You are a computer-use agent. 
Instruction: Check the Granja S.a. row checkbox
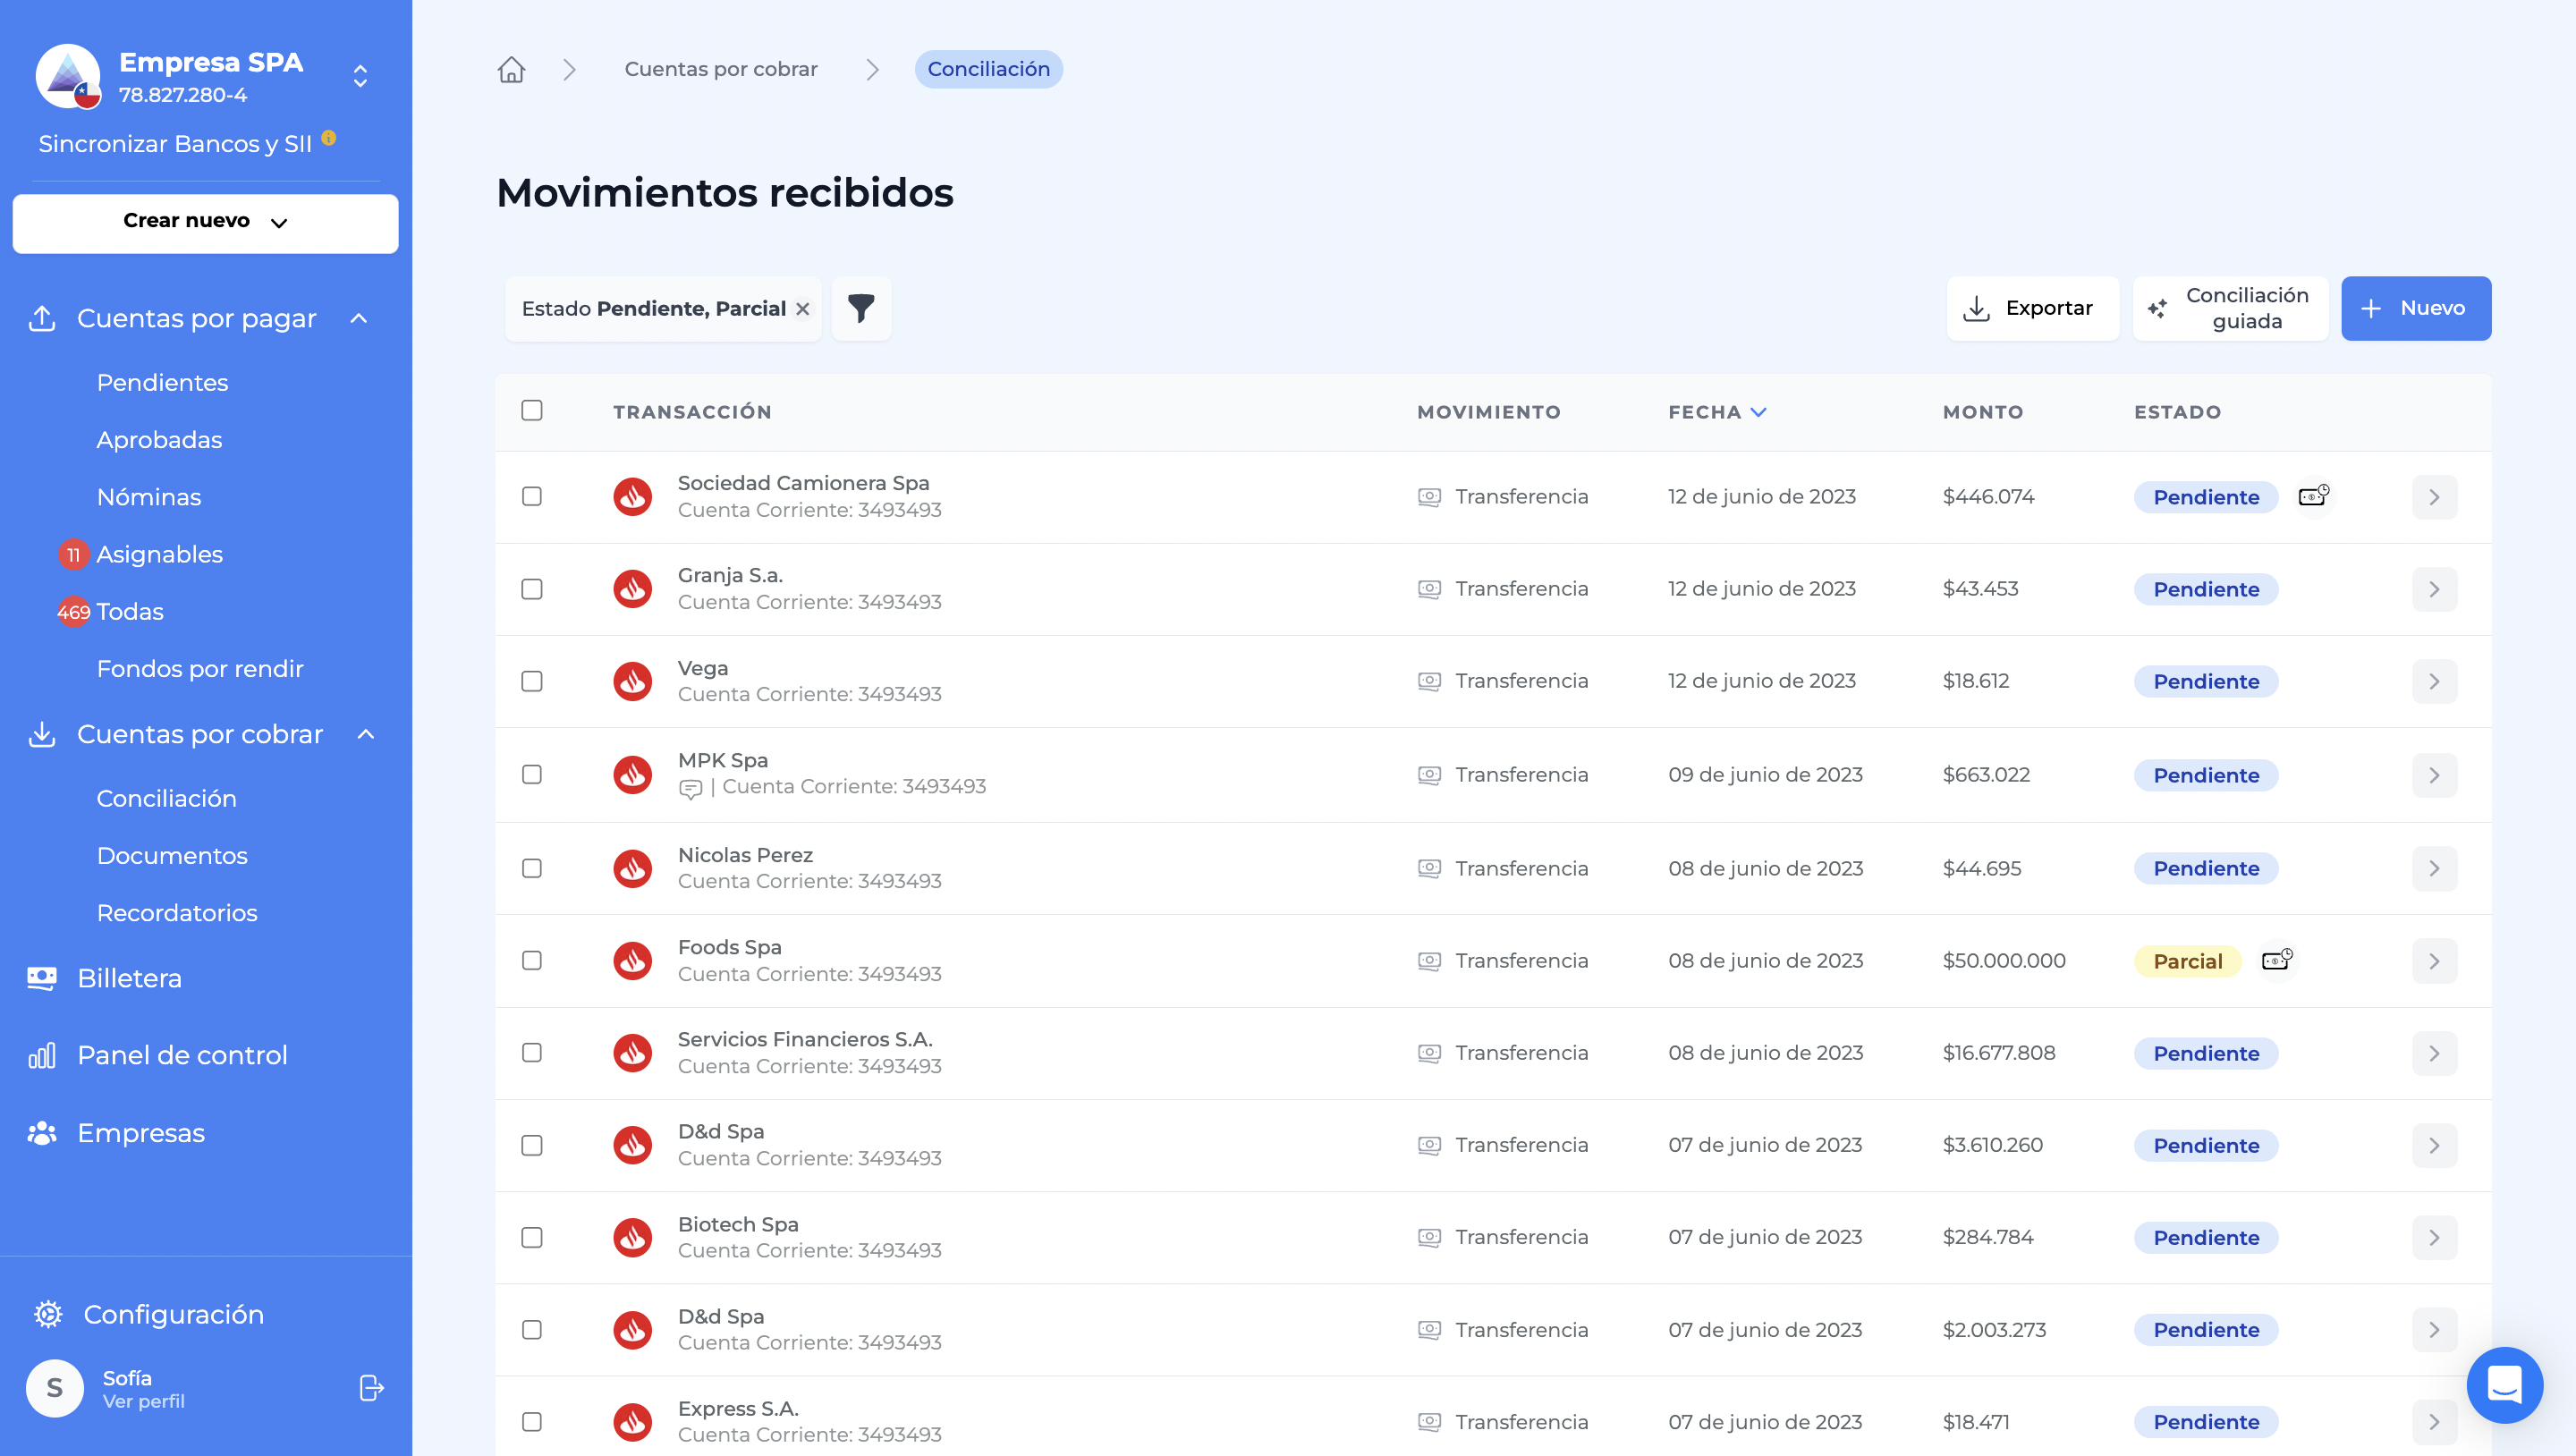532,589
